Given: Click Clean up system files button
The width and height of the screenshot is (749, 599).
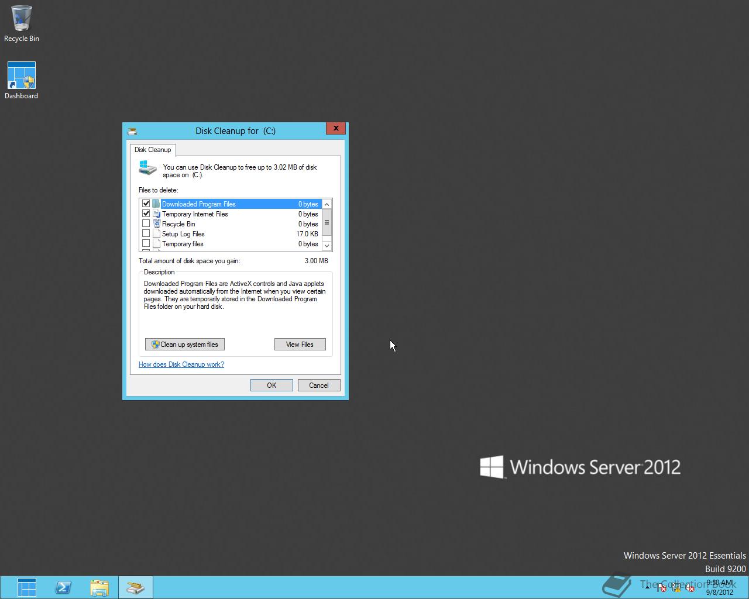Looking at the screenshot, I should coord(185,345).
